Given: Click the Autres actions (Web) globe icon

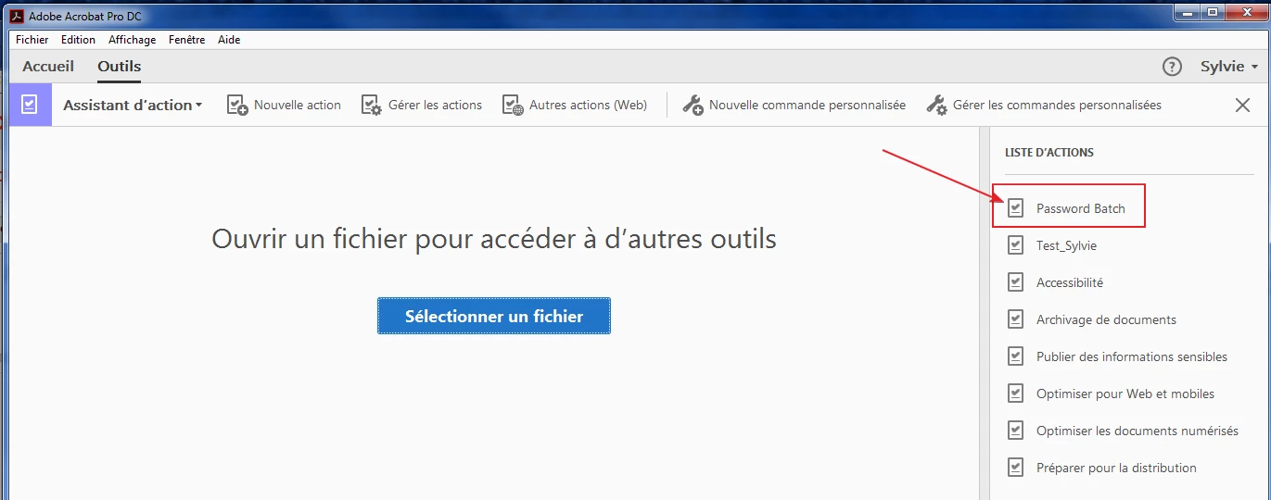Looking at the screenshot, I should pyautogui.click(x=513, y=106).
